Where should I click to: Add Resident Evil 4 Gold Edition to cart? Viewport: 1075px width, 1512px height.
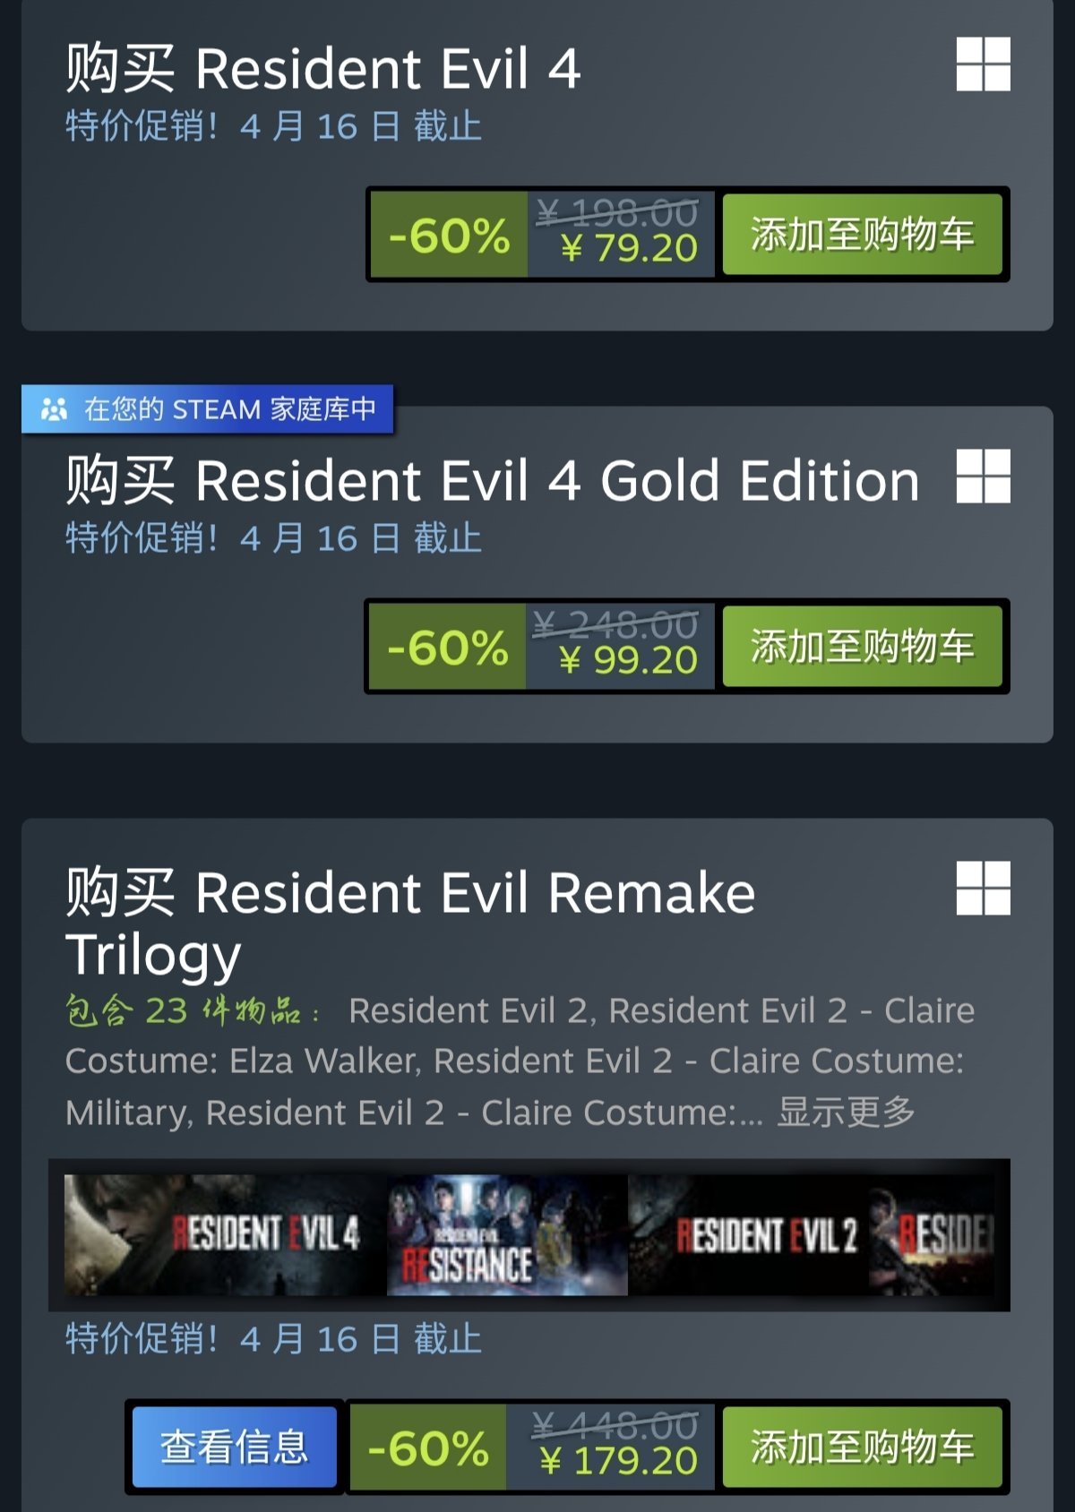click(x=862, y=646)
